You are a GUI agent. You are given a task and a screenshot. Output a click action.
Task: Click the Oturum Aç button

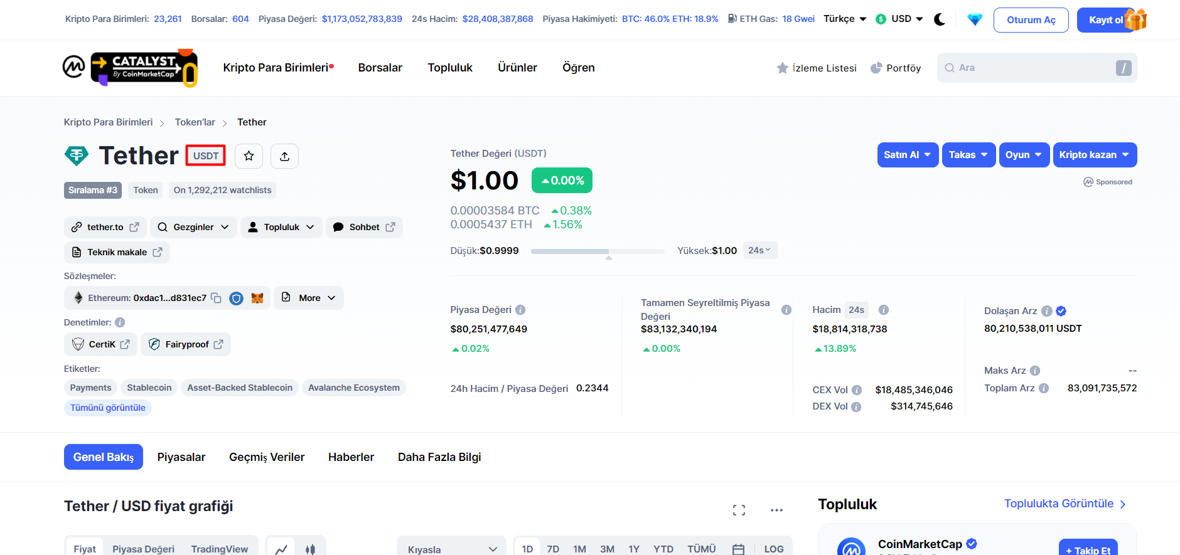pos(1031,20)
